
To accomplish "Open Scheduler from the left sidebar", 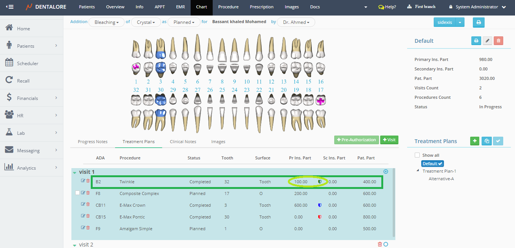I will click(x=27, y=63).
